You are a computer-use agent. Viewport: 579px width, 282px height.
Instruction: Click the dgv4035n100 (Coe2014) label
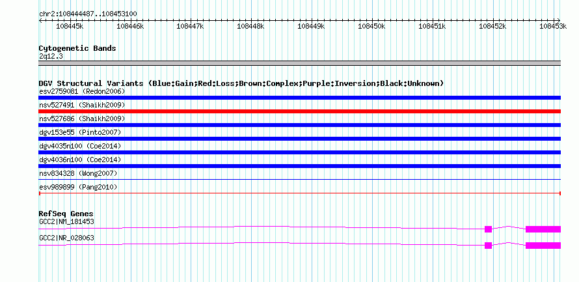(80, 146)
